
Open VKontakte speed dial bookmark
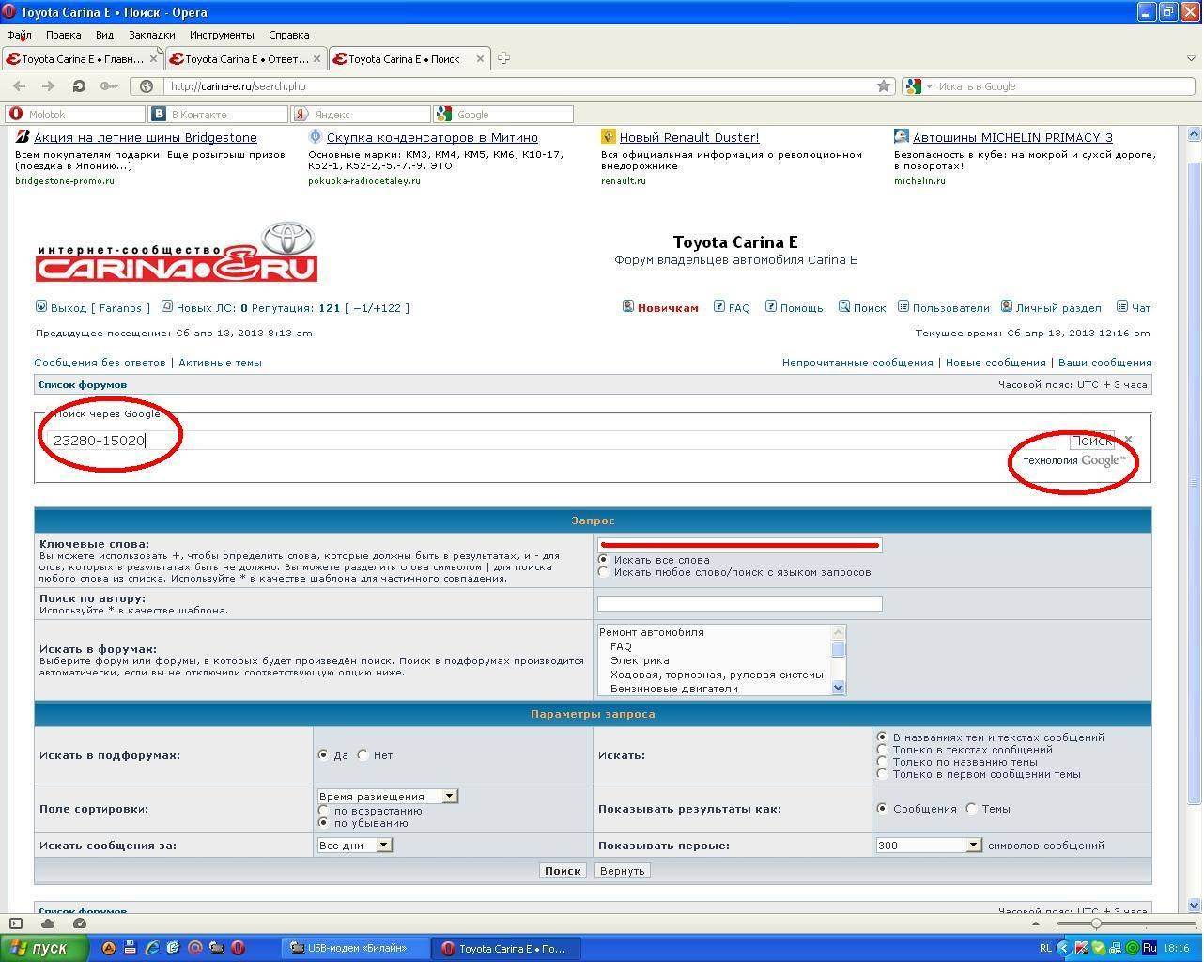pyautogui.click(x=220, y=114)
